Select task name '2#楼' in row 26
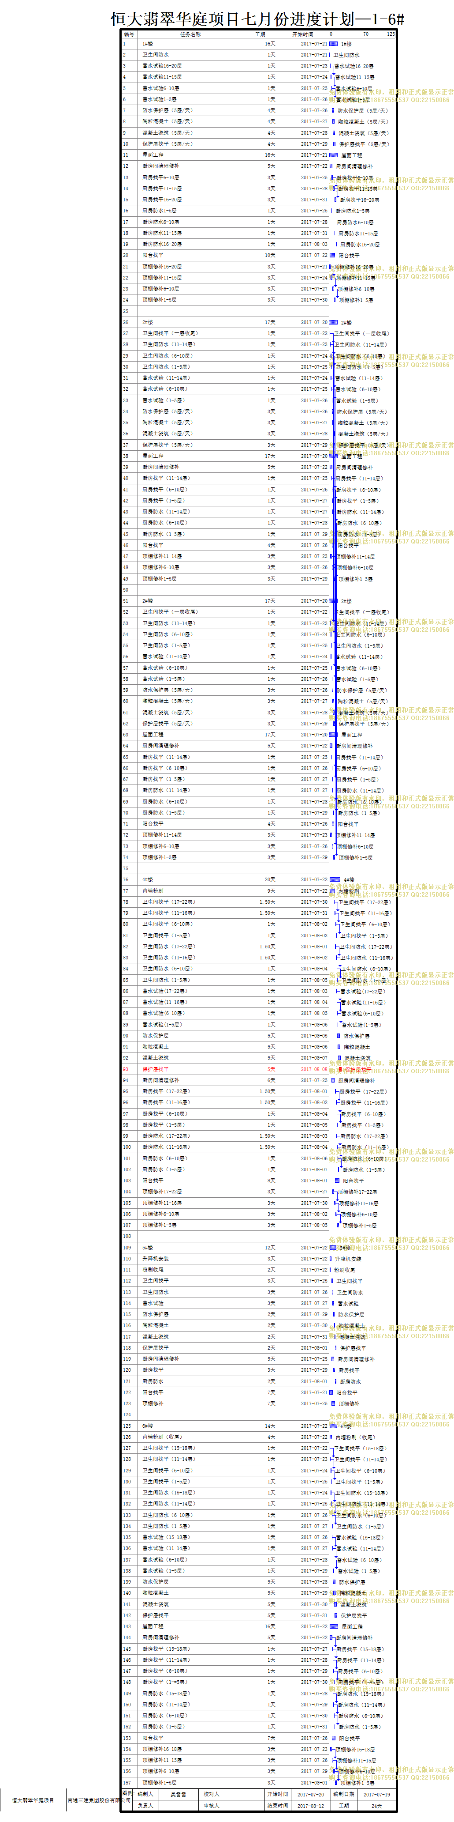The image size is (454, 1822). [x=148, y=323]
